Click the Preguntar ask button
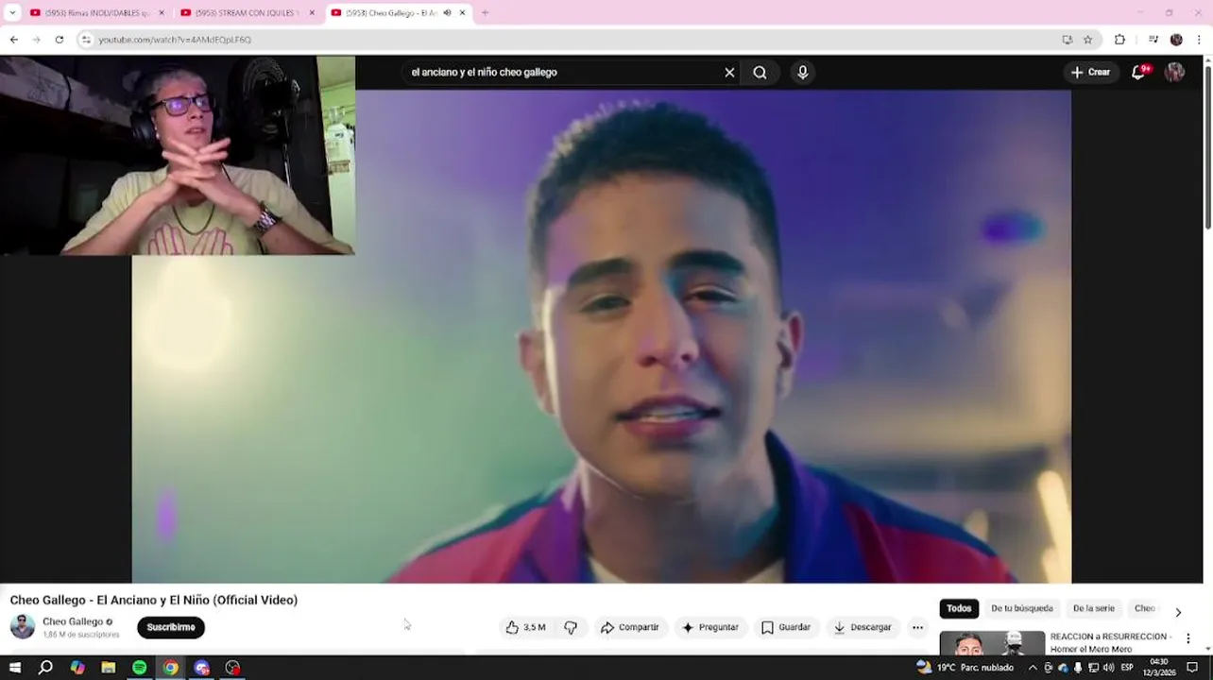Viewport: 1213px width, 680px height. pos(710,627)
